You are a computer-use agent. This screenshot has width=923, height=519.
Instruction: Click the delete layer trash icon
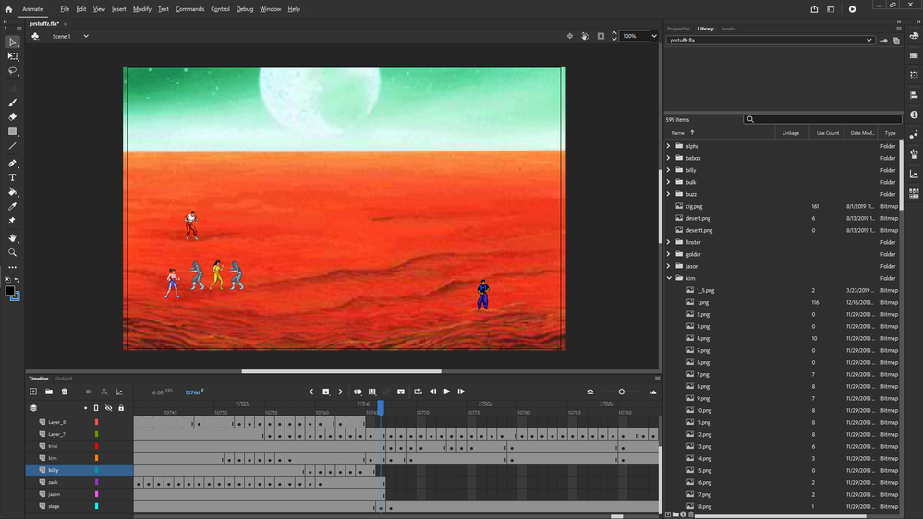point(64,392)
